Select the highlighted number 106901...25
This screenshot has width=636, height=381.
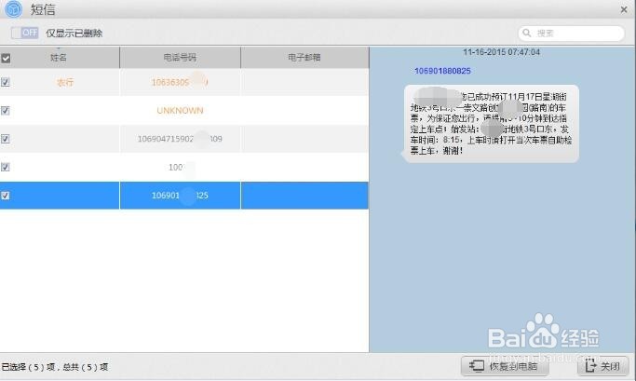[x=180, y=196]
